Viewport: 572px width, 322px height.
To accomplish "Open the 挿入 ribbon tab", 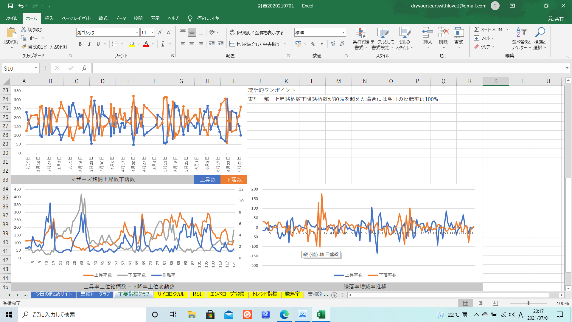I will click(49, 18).
